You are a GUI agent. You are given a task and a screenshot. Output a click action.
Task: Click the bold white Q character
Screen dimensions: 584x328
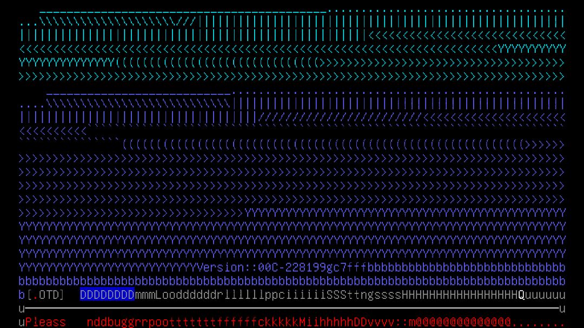[x=521, y=295]
